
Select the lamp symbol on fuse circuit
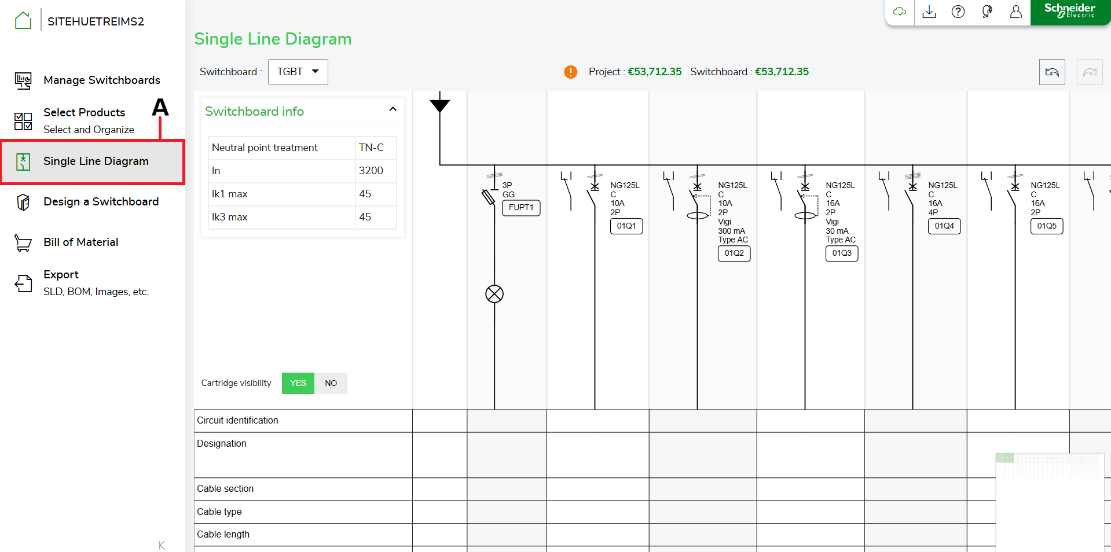tap(494, 294)
